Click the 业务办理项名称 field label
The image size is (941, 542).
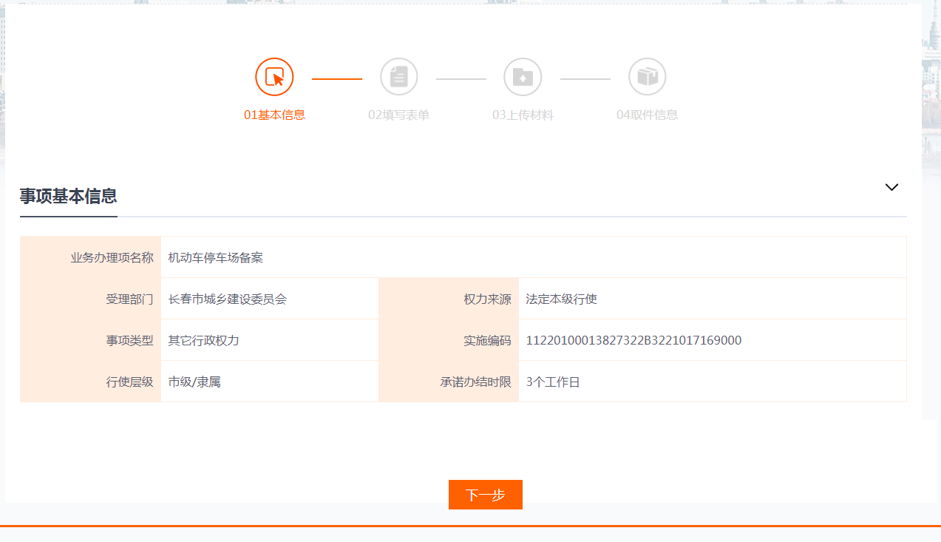tap(112, 258)
